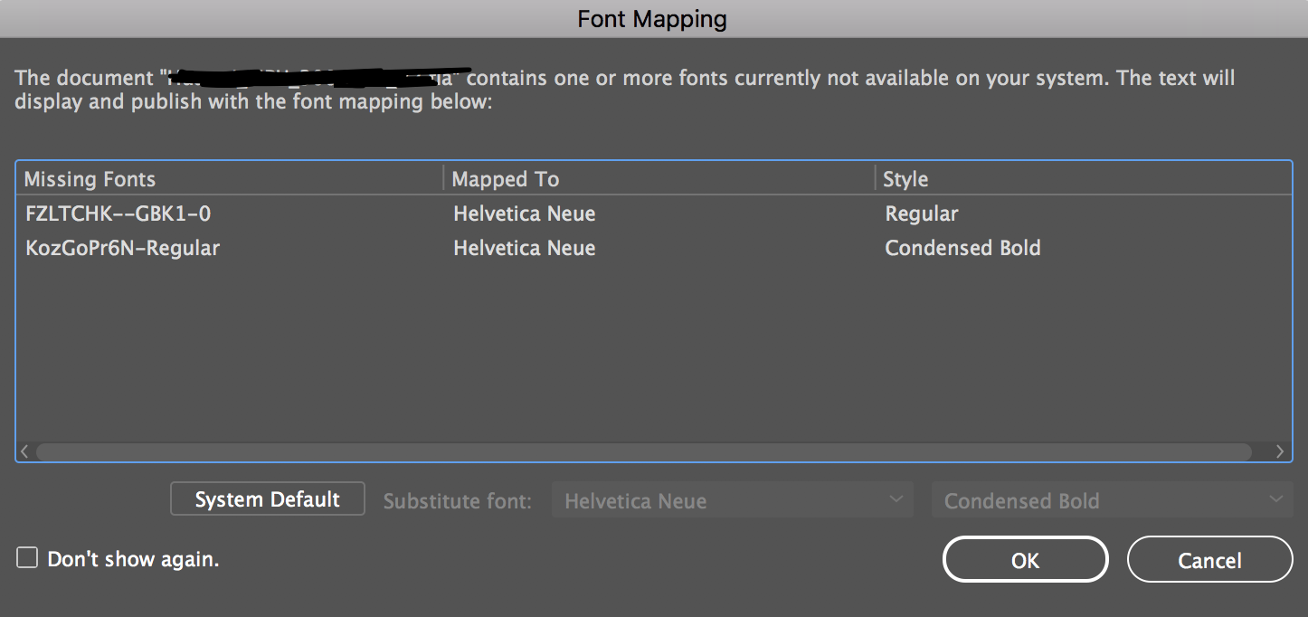Click the Condensed Bold style cell in list
The width and height of the screenshot is (1308, 617).
[x=962, y=248]
